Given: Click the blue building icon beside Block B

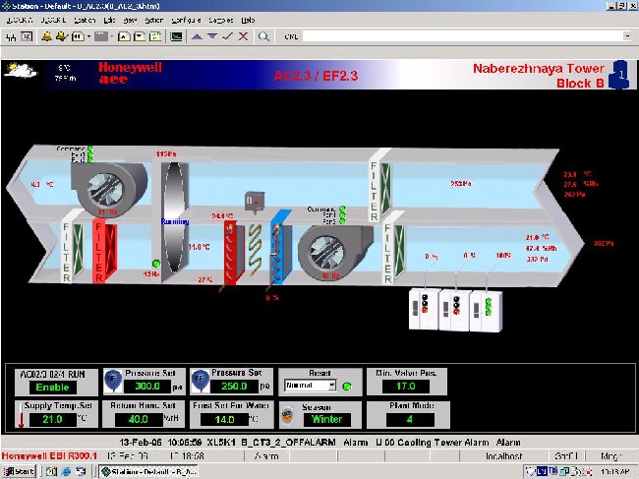Looking at the screenshot, I should (x=619, y=75).
